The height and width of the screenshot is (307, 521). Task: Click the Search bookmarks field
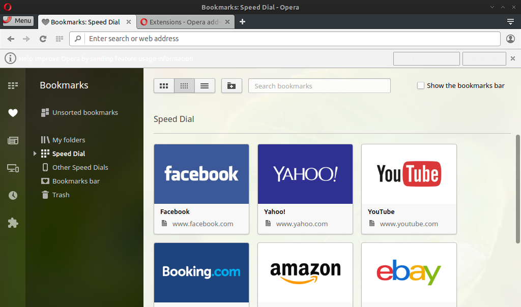click(x=320, y=86)
